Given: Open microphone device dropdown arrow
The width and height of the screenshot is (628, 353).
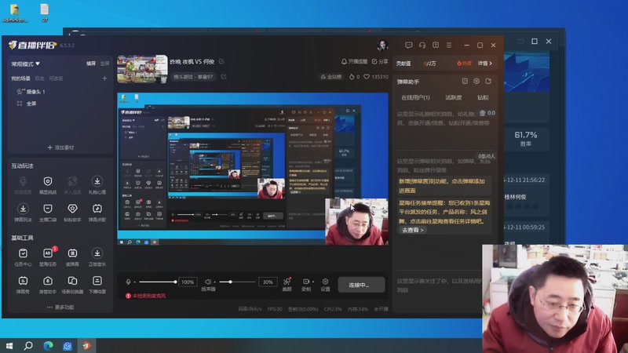Looking at the screenshot, I should (134, 282).
